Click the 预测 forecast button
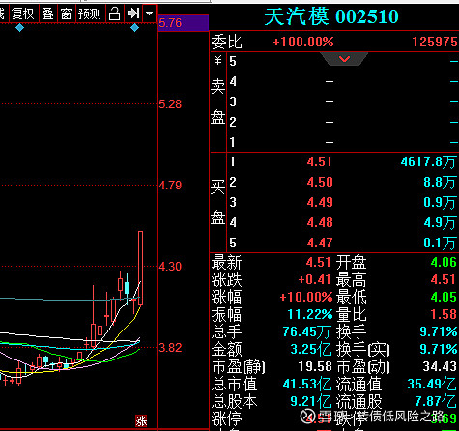 90,14
